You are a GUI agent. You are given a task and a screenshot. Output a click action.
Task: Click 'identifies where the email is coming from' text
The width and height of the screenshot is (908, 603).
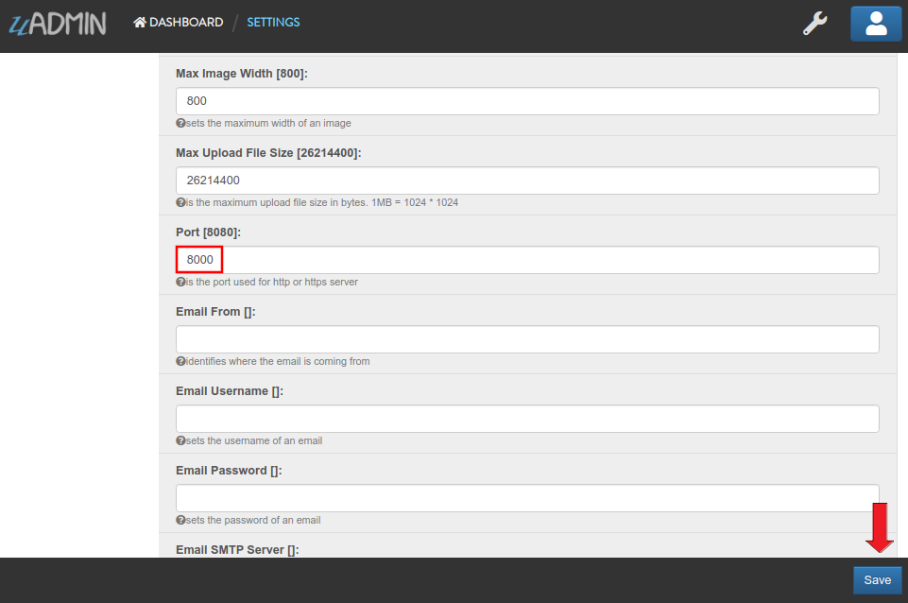278,361
